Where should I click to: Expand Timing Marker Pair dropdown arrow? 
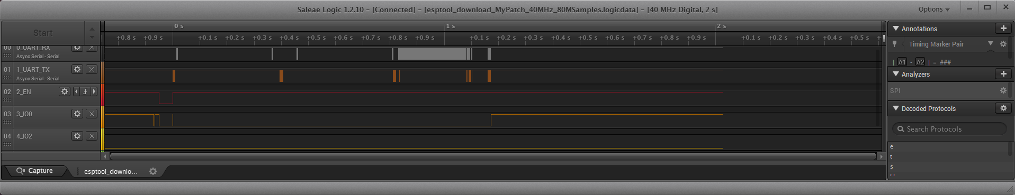pos(991,44)
